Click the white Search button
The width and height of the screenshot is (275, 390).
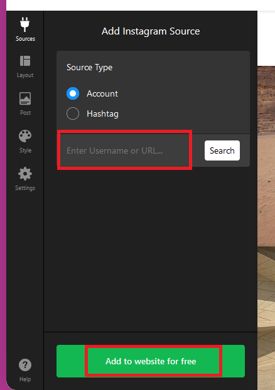click(222, 150)
